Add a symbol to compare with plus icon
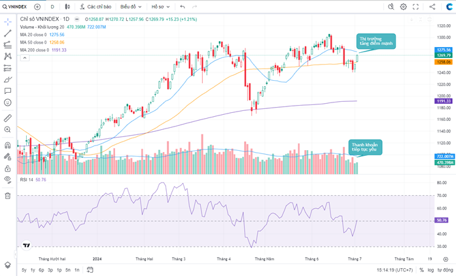Viewport: 456px width, 276px height. click(37, 7)
